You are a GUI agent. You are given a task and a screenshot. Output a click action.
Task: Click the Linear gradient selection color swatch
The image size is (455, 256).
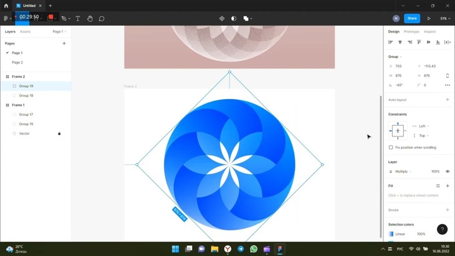(x=391, y=234)
